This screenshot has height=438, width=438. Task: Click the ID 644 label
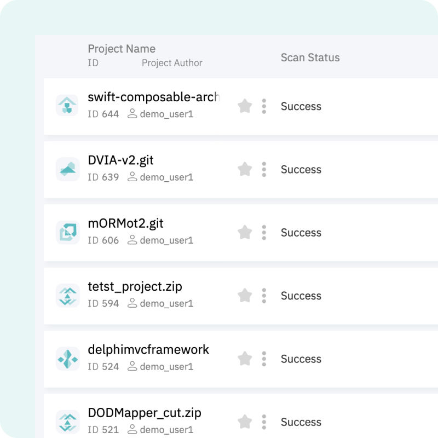click(103, 114)
